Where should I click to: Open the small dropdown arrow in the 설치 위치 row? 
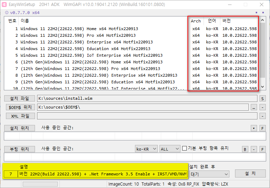coord(254,128)
